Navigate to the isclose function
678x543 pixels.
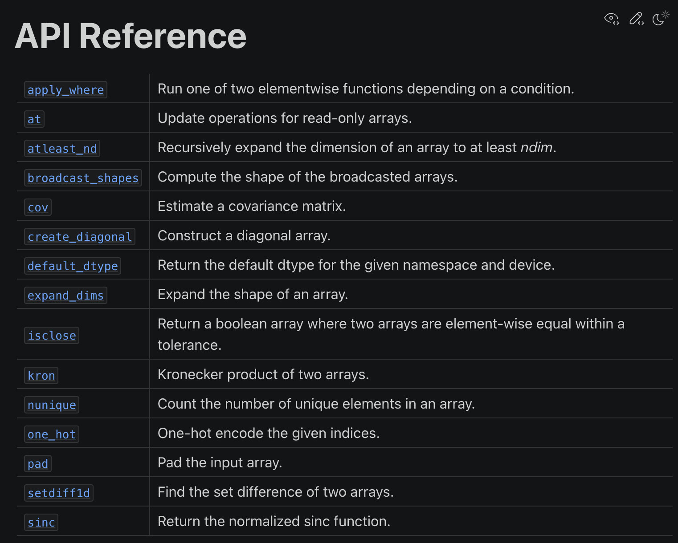[52, 335]
